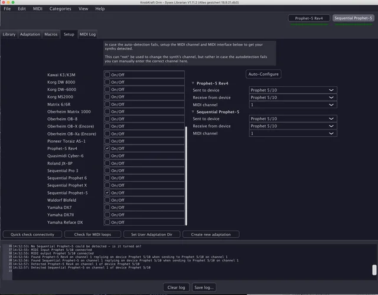378x295 pixels.
Task: Click the Auto-Configure button
Action: click(x=263, y=74)
